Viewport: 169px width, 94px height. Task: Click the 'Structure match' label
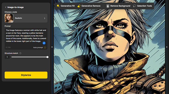point(11,53)
